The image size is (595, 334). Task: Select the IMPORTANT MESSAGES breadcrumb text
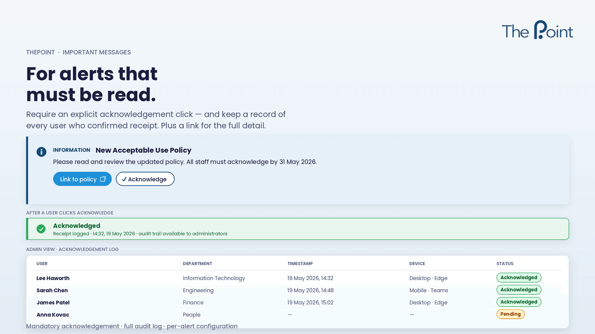(x=97, y=52)
